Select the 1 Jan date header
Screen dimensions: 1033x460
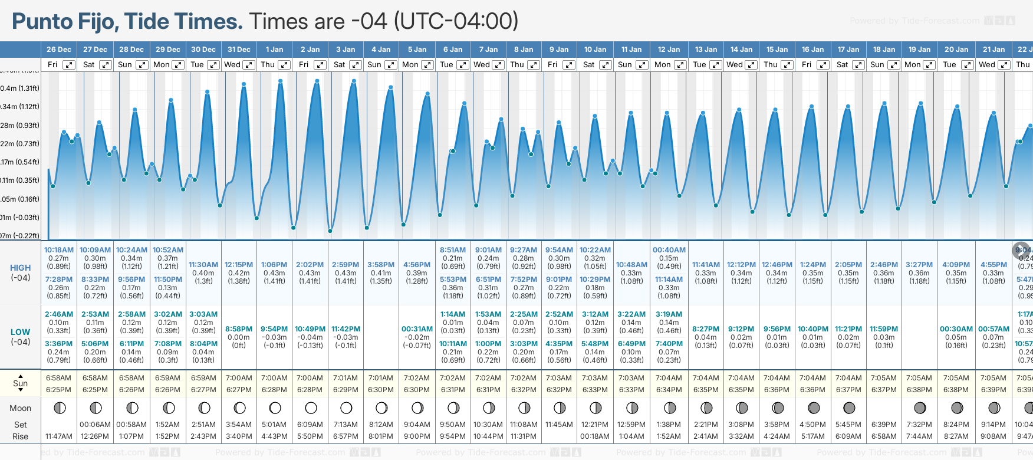tap(274, 50)
